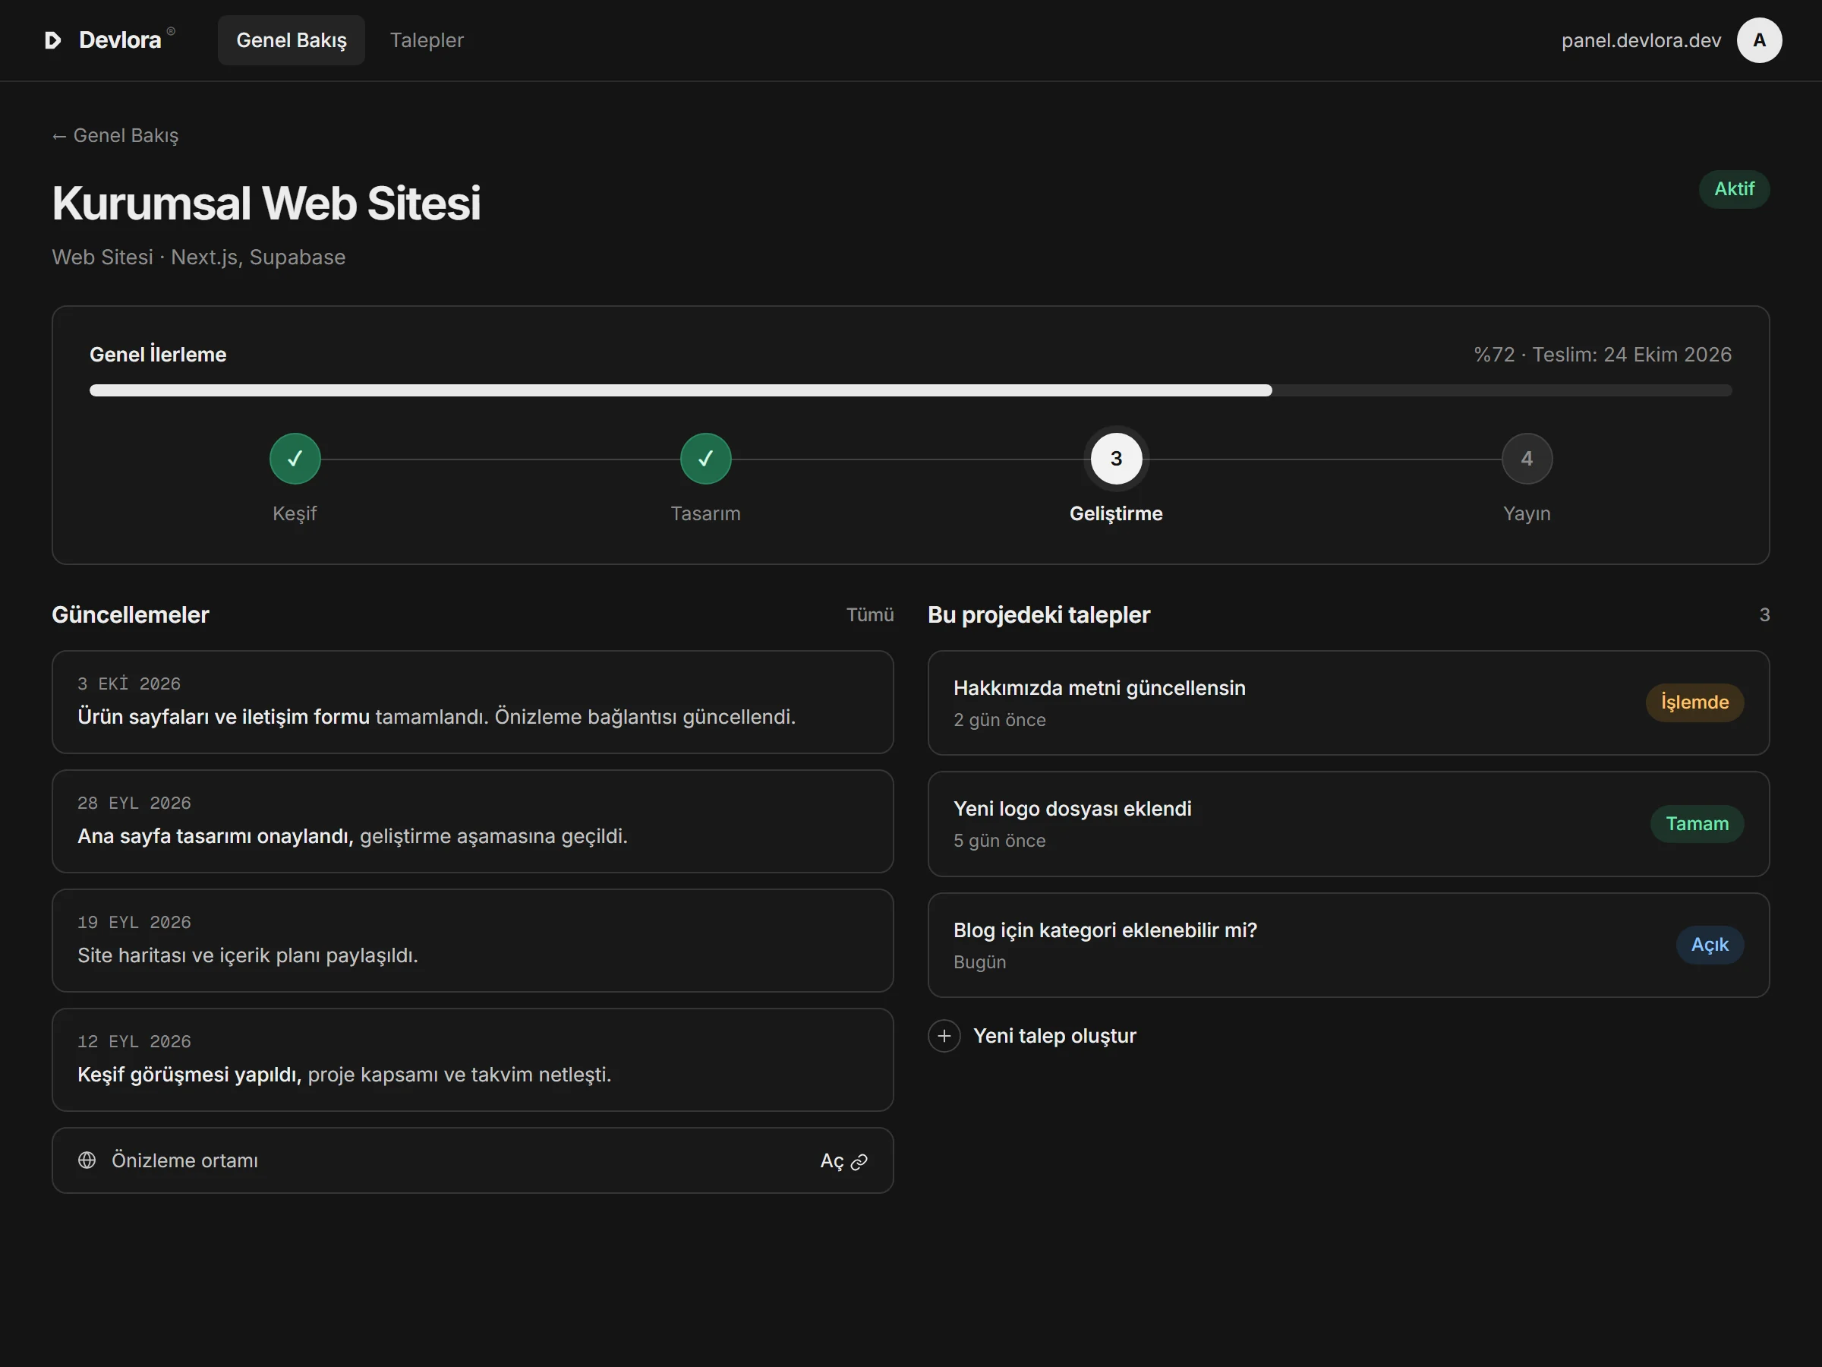
Task: Go back via ← Genel Bakış link
Action: 115,136
